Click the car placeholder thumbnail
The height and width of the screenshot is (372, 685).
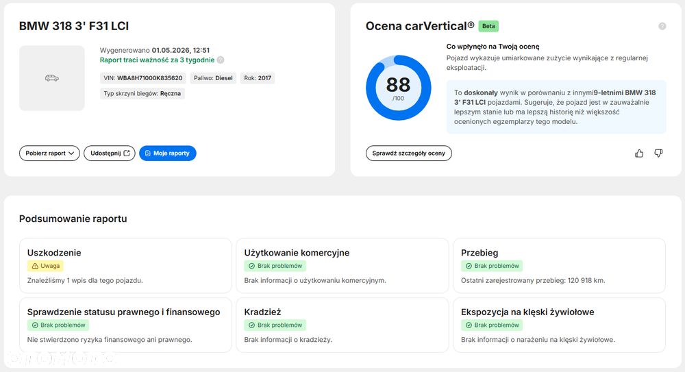click(x=52, y=78)
